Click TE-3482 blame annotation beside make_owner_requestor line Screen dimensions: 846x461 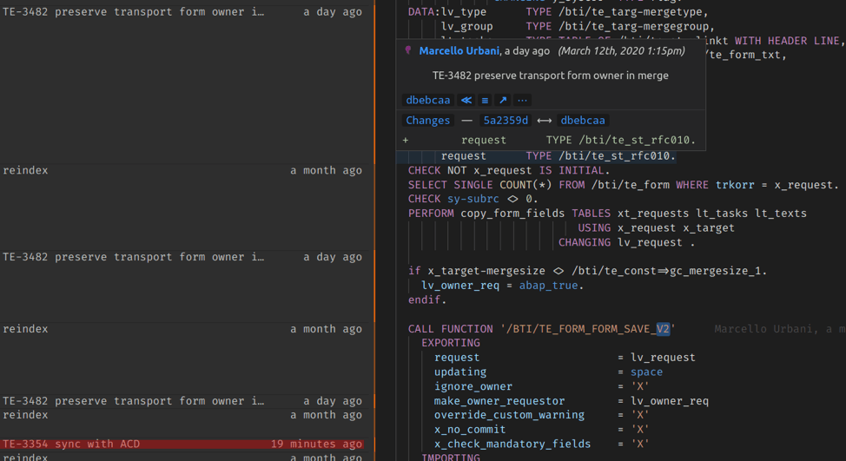pos(133,400)
